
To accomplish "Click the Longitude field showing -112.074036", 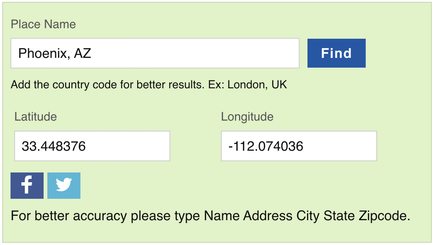I will pos(299,146).
